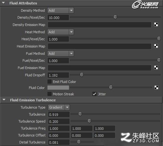This screenshot has height=146, width=163.
Task: Uncheck the Jitter checkbox
Action: point(94,94)
